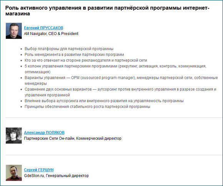Open Александр ПОЛЯКОВ speaker profile link
Viewport: 223px width, 186px height.
(x=44, y=132)
